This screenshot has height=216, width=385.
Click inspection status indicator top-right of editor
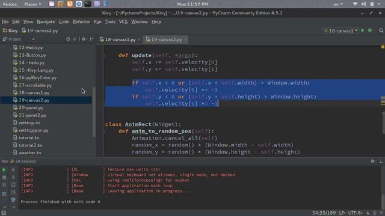(383, 47)
